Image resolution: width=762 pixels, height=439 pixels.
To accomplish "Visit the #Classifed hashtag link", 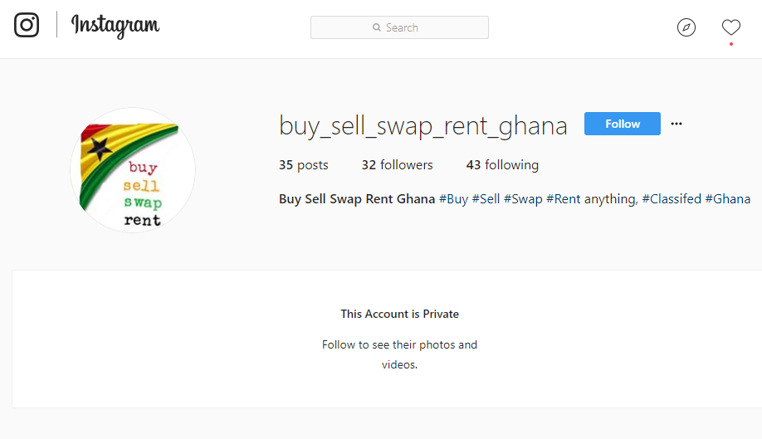I will 672,199.
